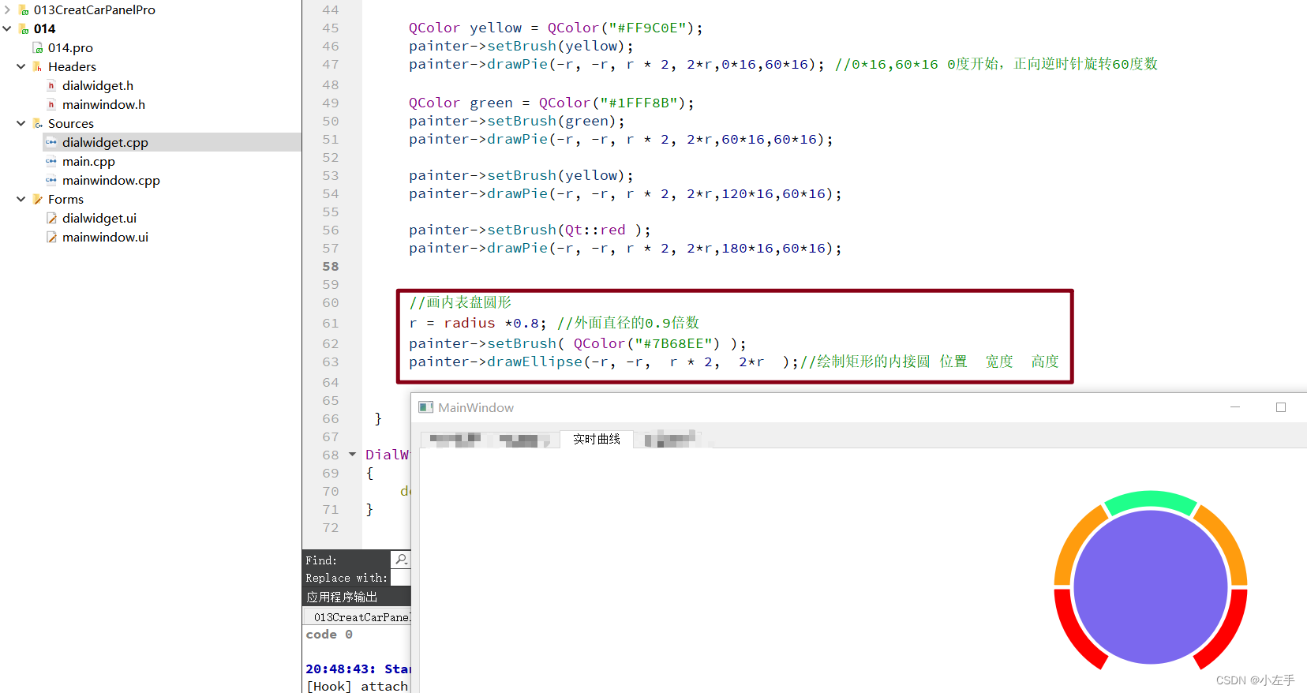Open the 应用程序输出 output panel

coord(342,597)
